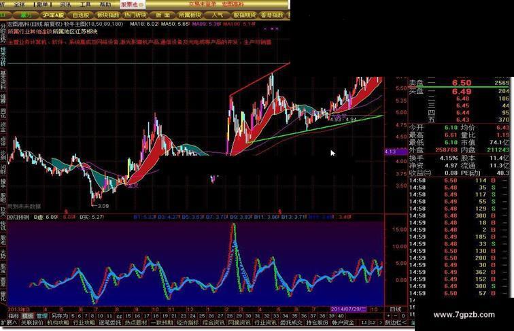Click the 0 reset zoom button
Viewport: 514px width, 331px height.
coord(403,316)
